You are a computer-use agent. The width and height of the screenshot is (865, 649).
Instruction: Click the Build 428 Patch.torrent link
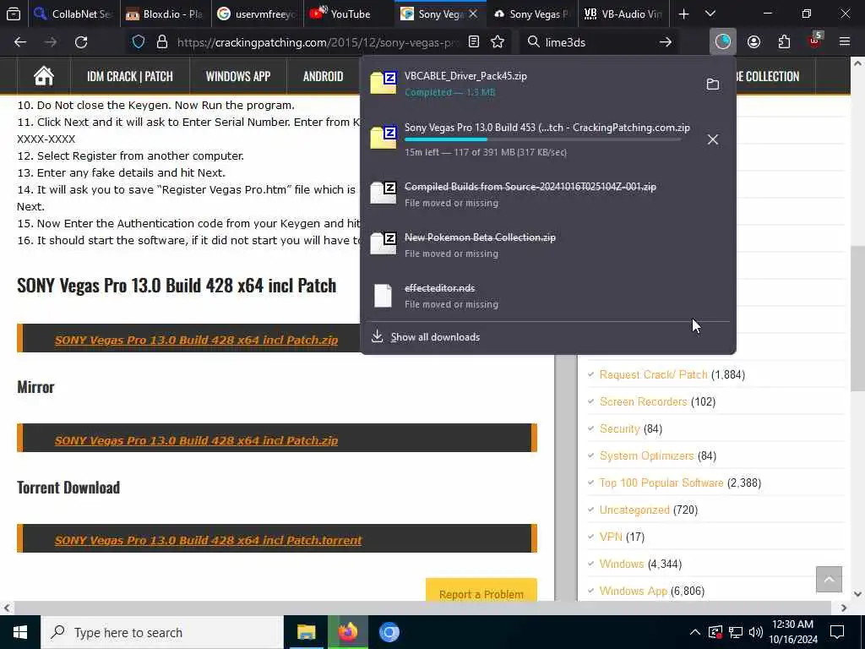[x=208, y=540]
